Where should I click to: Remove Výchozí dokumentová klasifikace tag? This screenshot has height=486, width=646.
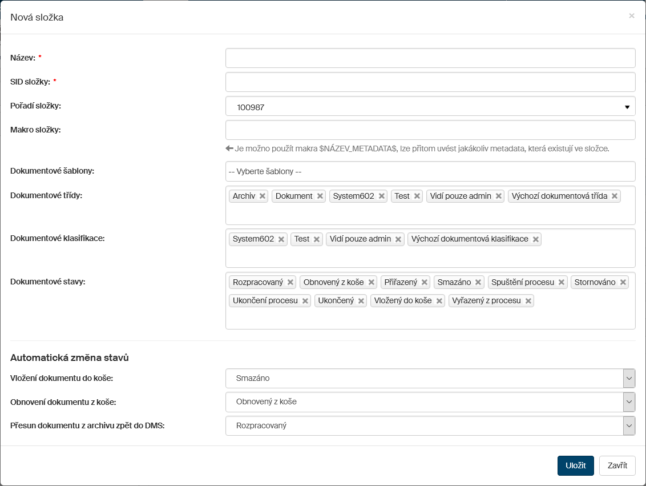536,239
